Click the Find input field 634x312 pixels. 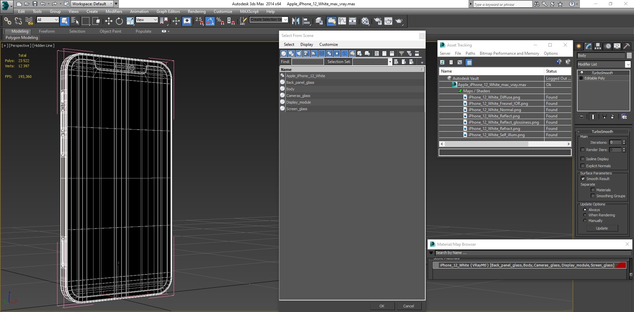click(307, 62)
